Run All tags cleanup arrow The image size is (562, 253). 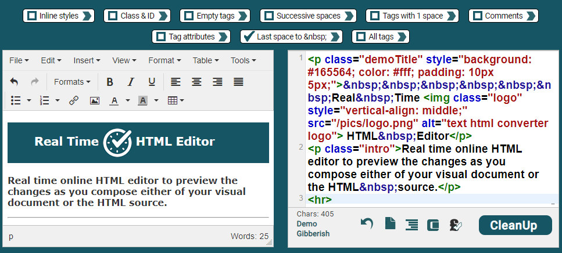pyautogui.click(x=402, y=37)
